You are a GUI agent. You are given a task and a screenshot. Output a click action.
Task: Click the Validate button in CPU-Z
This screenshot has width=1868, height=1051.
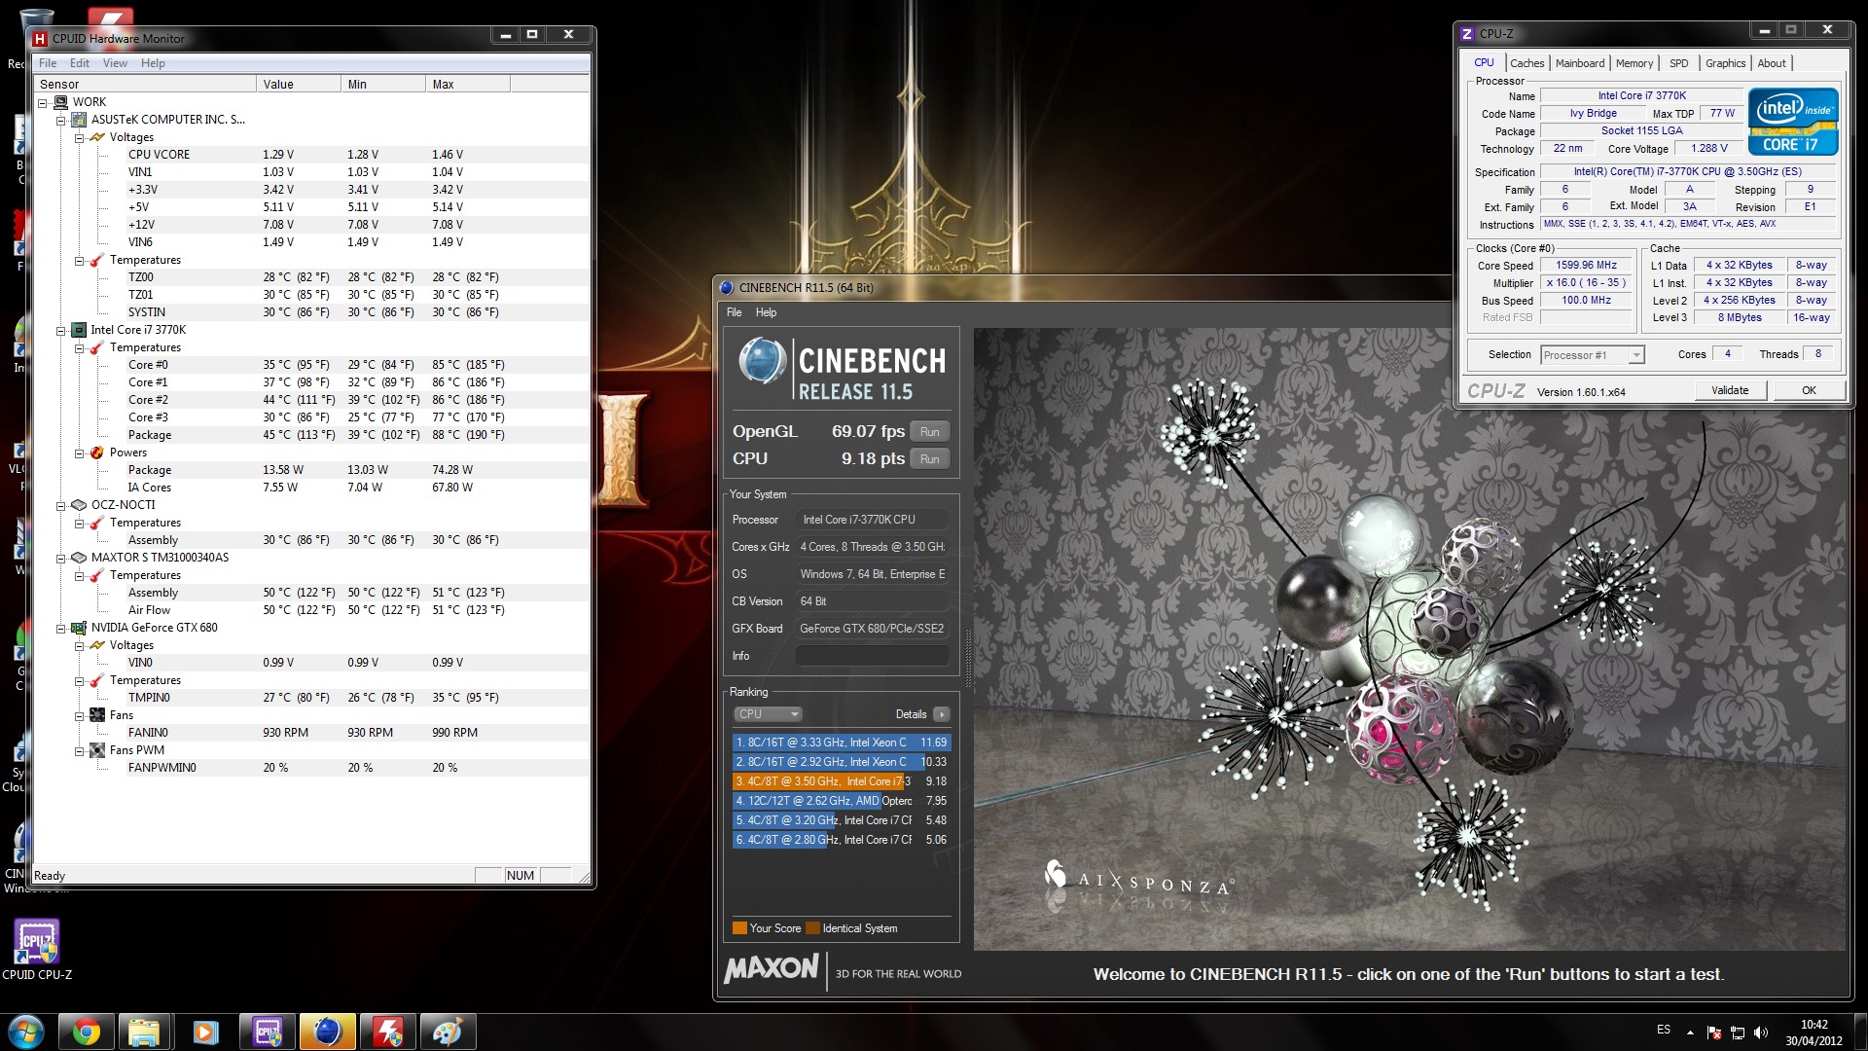coord(1729,390)
